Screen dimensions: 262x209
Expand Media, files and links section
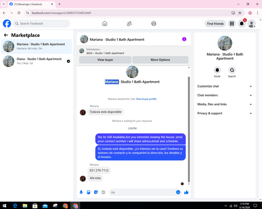coord(225,104)
